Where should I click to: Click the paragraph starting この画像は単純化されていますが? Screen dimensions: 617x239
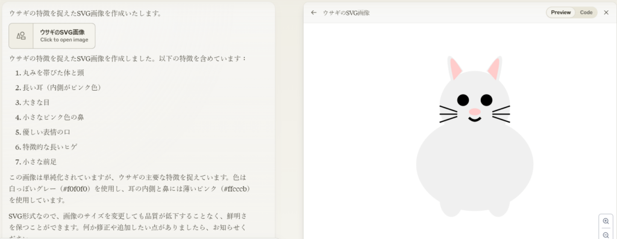(x=130, y=189)
